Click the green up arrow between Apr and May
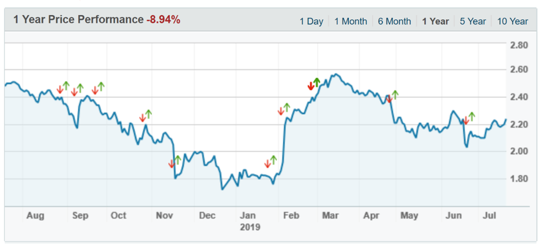 coord(395,94)
